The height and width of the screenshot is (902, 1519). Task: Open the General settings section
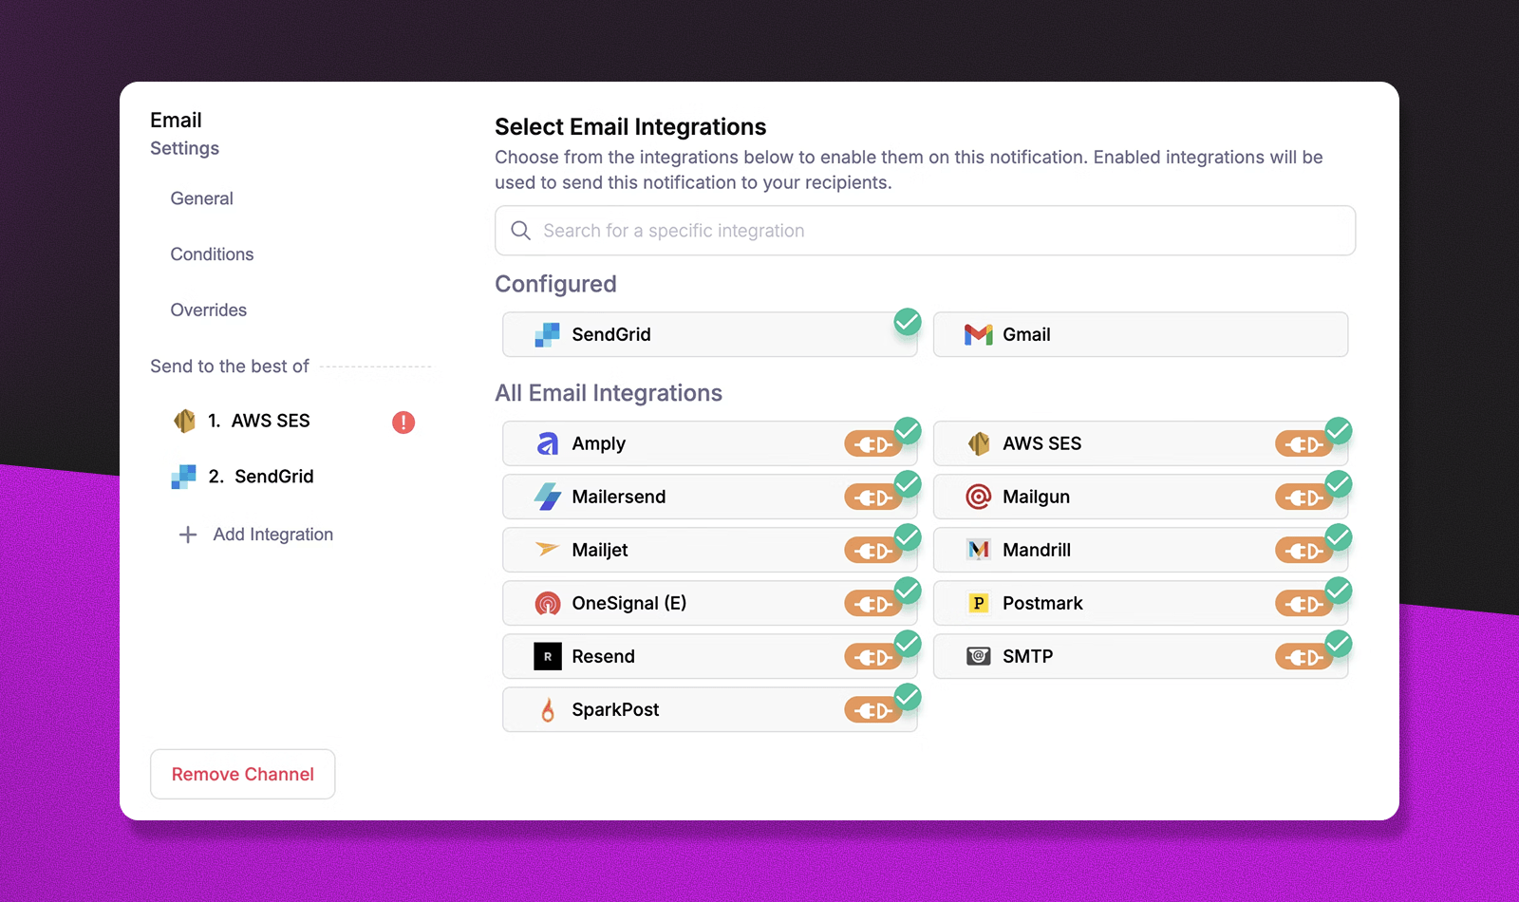point(201,198)
